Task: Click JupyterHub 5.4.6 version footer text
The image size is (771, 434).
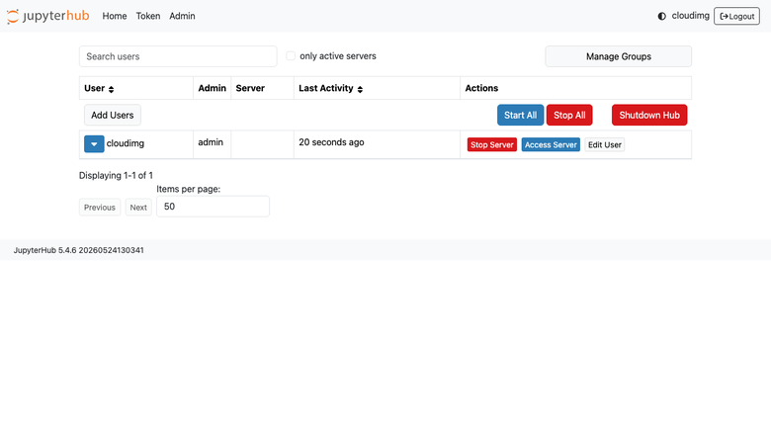Action: coord(79,250)
